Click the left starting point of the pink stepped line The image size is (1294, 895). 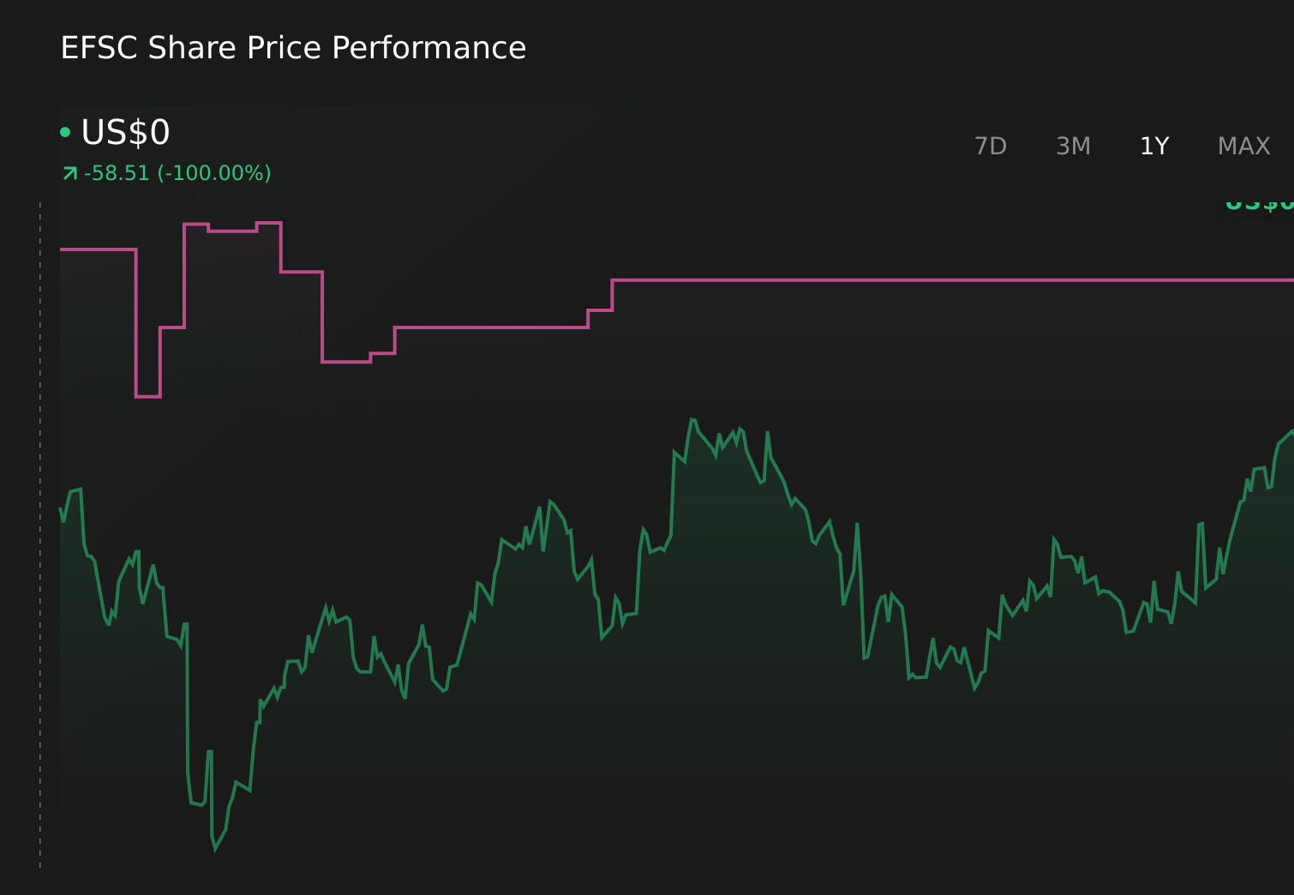coord(62,249)
